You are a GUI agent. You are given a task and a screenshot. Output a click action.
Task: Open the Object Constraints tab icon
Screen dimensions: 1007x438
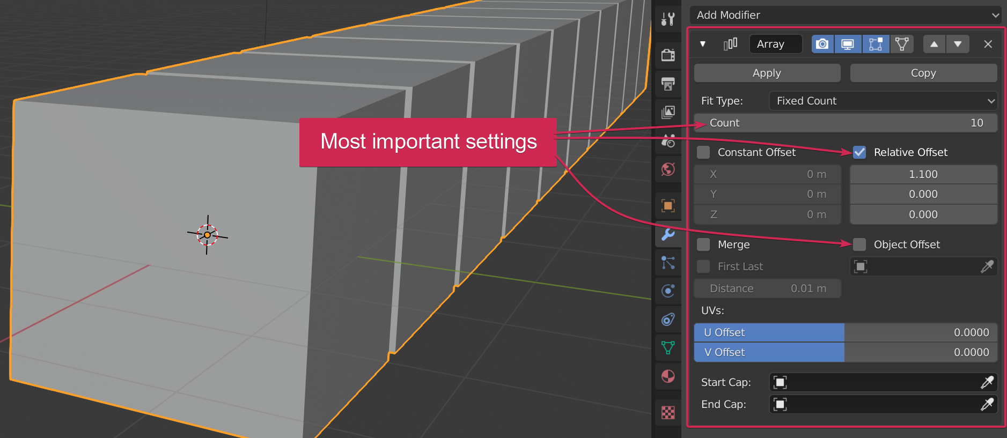pyautogui.click(x=668, y=320)
